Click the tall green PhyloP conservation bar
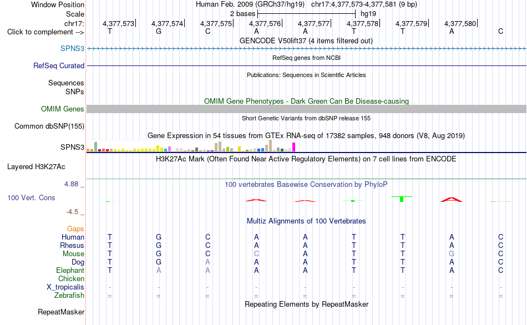527x325 pixels. [x=402, y=199]
